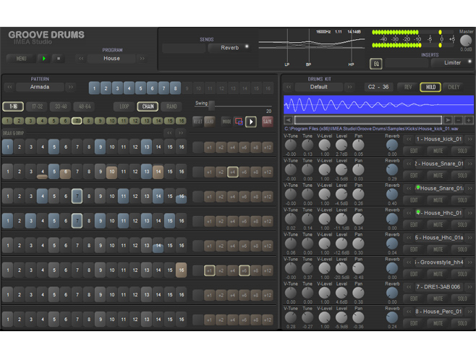Toggle the Reverb send indicator dot
The image size is (476, 358).
[x=247, y=46]
